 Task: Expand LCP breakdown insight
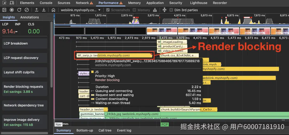click(25, 43)
